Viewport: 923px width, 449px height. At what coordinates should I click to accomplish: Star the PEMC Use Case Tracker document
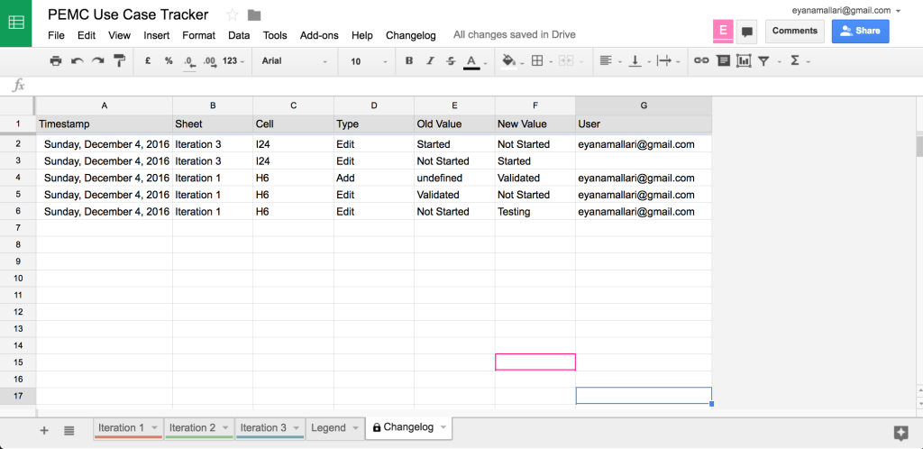point(233,14)
